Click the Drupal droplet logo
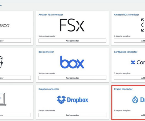The width and height of the screenshot is (145, 121). coord(135,100)
